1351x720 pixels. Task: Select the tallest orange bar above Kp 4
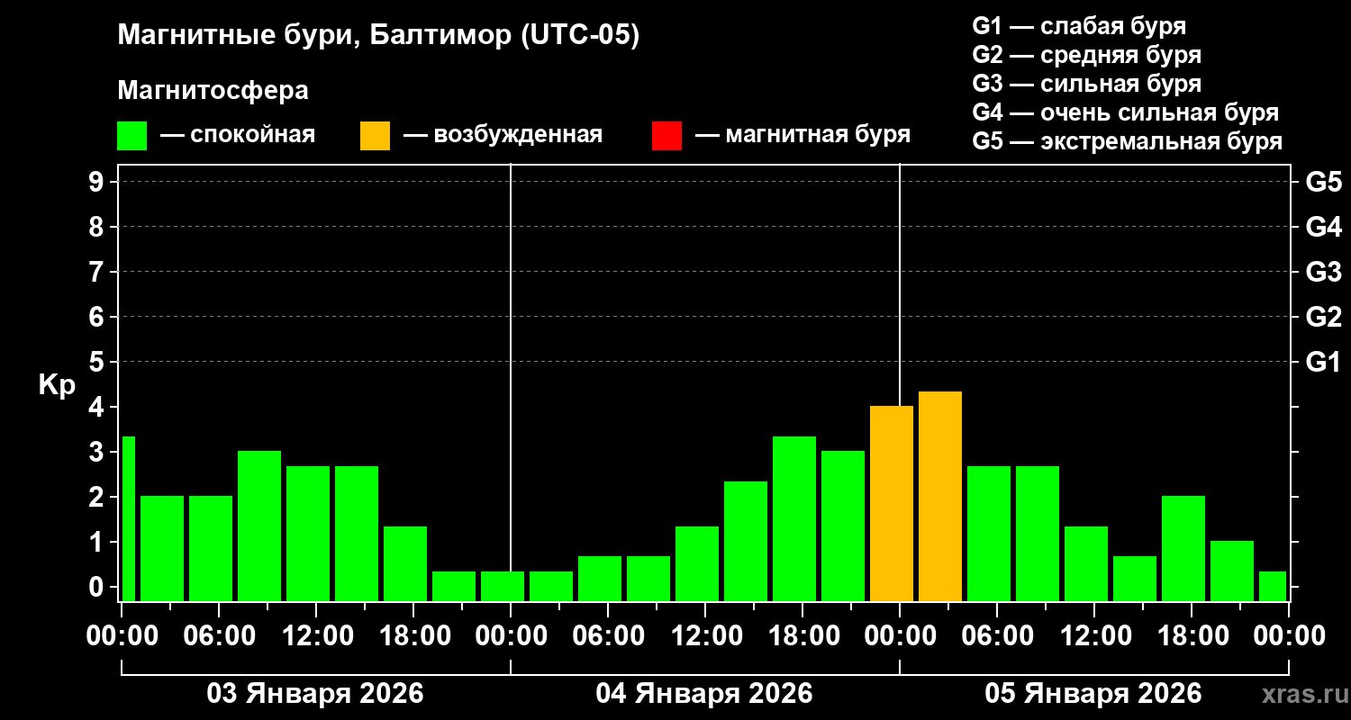tap(940, 496)
